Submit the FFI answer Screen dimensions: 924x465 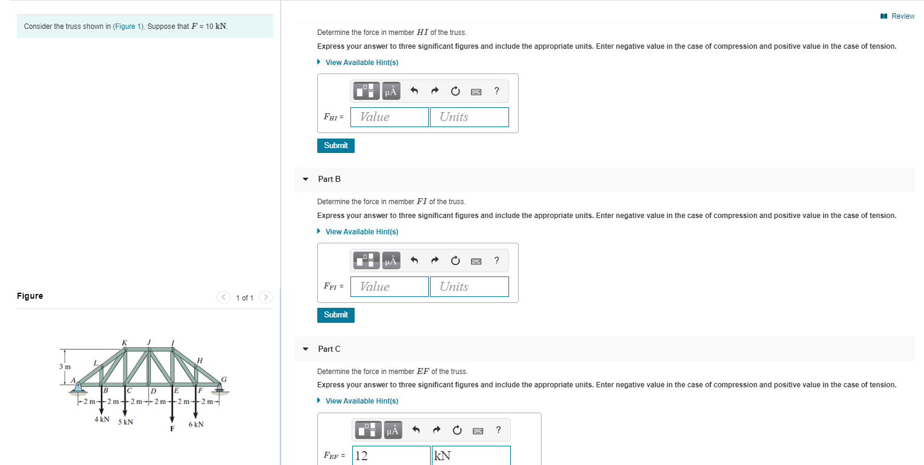pos(336,314)
